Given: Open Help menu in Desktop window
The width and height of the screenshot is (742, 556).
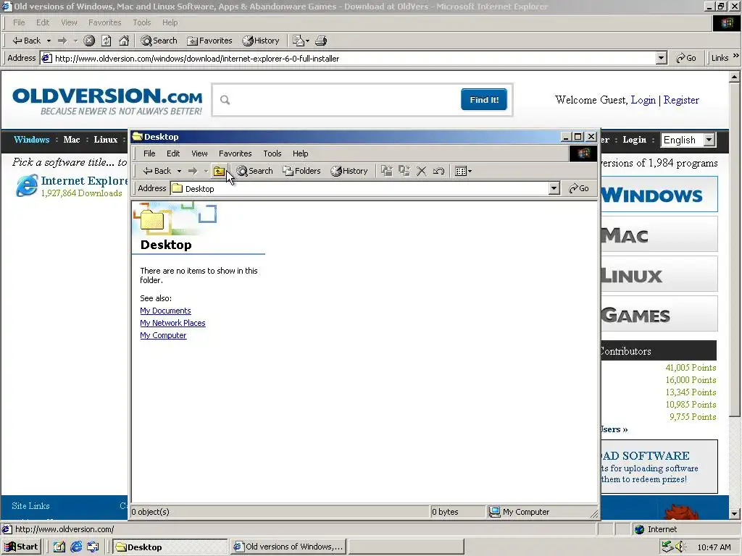Looking at the screenshot, I should coord(300,153).
